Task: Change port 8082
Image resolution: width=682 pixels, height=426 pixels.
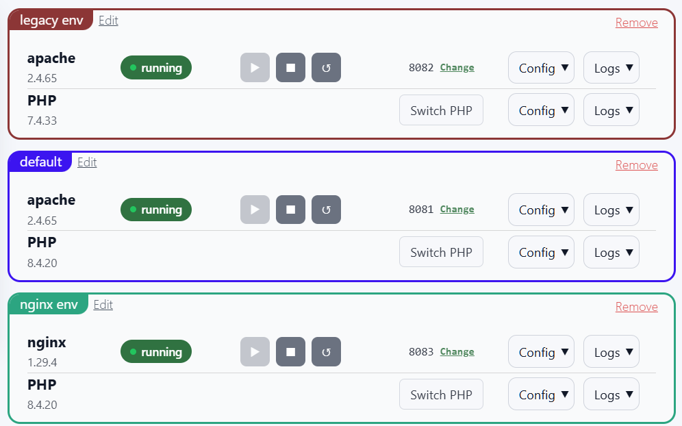Action: [x=457, y=67]
